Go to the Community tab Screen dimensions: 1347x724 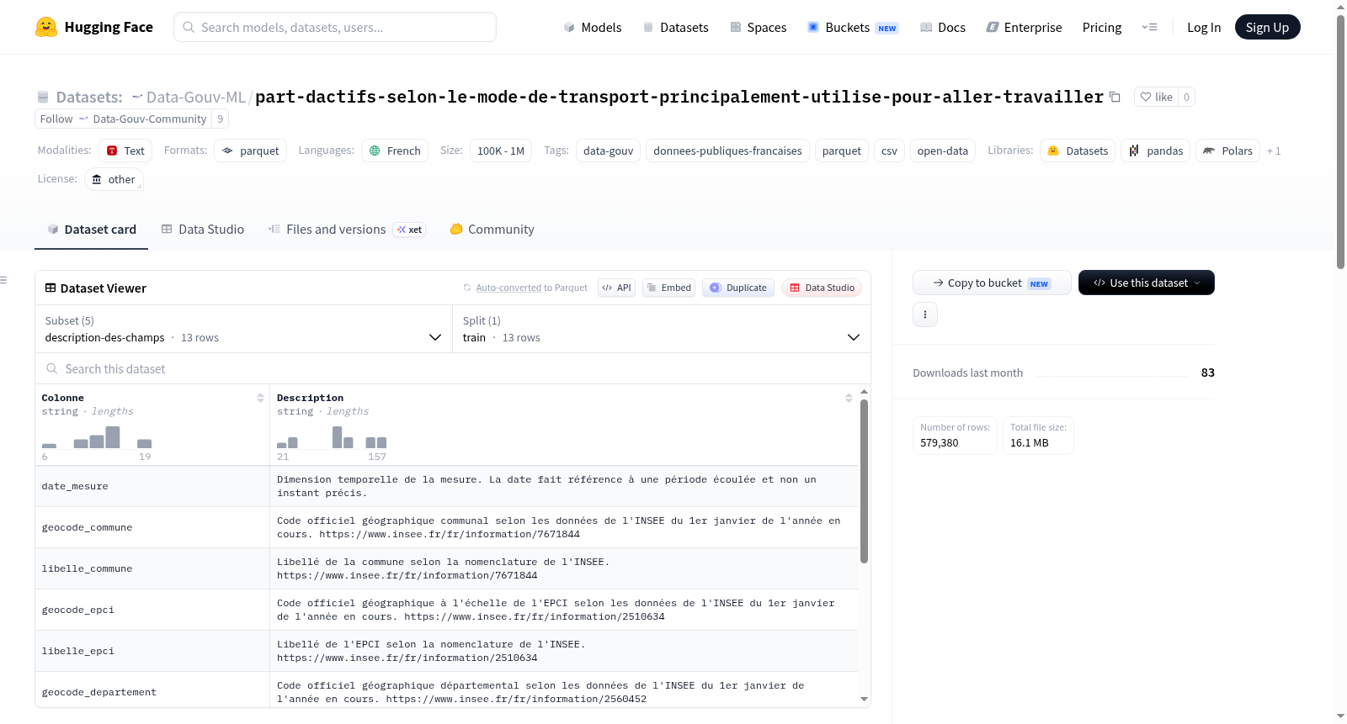click(x=492, y=230)
